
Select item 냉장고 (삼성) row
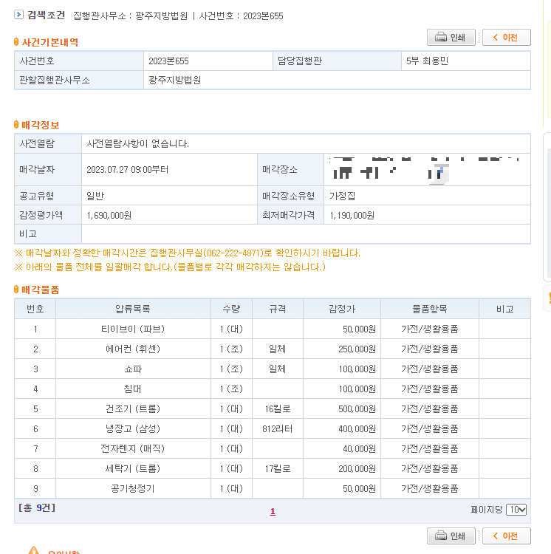[x=273, y=428]
